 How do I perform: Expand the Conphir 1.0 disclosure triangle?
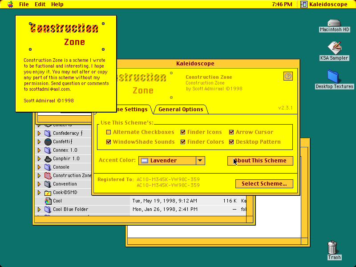click(39, 159)
